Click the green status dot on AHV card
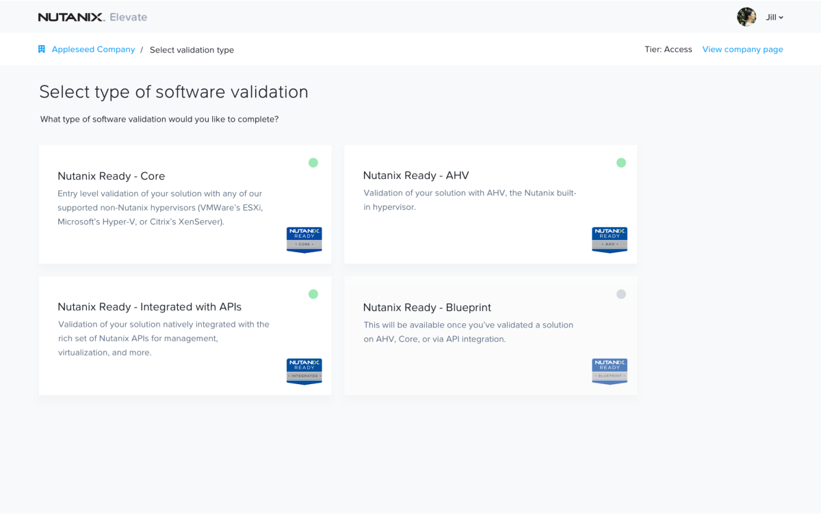 point(621,163)
